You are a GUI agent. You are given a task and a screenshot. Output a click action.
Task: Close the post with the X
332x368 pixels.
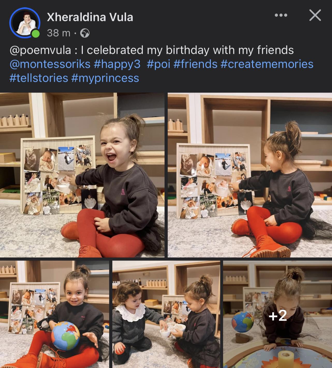315,15
